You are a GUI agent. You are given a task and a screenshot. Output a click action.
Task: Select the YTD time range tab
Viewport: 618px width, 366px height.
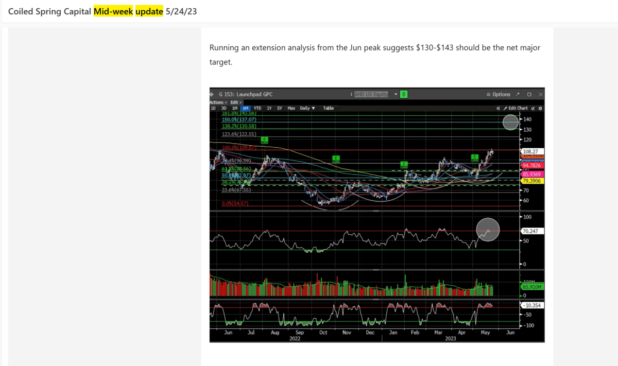pyautogui.click(x=257, y=108)
